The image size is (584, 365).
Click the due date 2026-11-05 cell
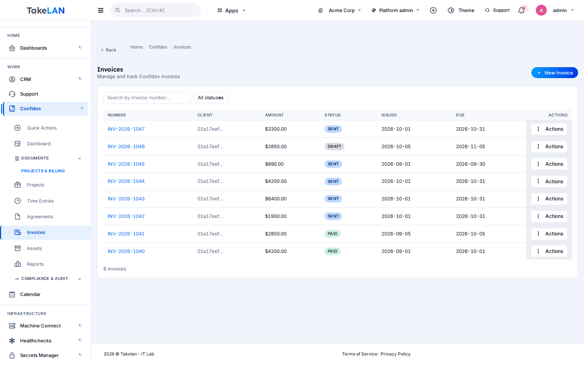[x=470, y=146]
